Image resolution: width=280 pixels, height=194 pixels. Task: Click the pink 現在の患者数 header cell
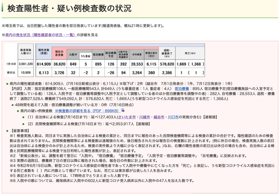pyautogui.click(x=59, y=53)
